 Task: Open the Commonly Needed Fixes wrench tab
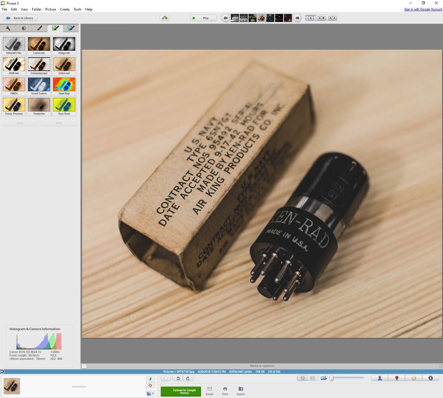click(8, 28)
